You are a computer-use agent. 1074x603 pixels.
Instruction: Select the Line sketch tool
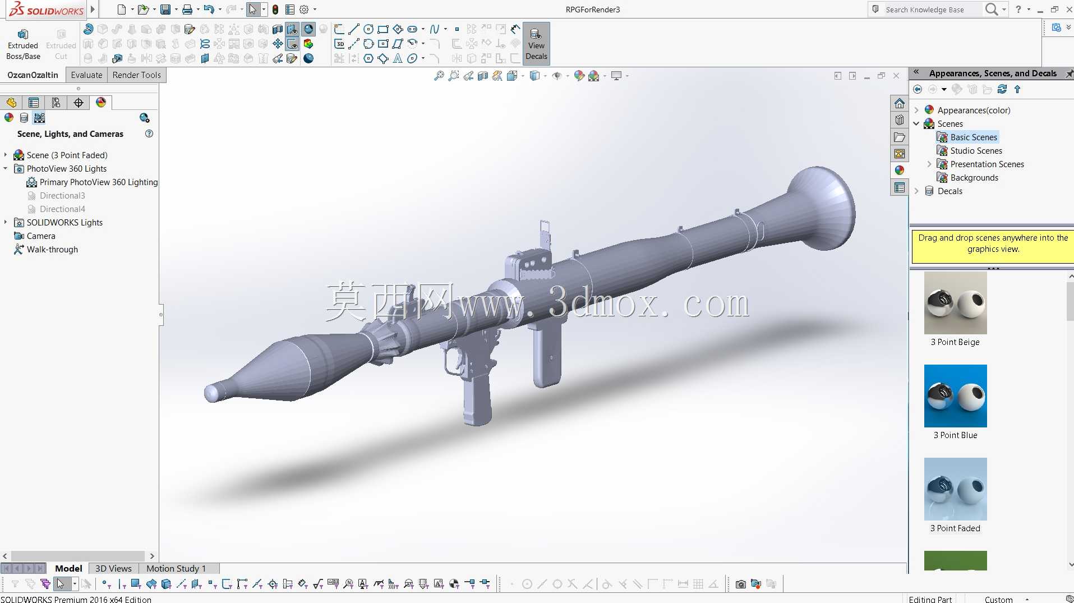coord(354,29)
